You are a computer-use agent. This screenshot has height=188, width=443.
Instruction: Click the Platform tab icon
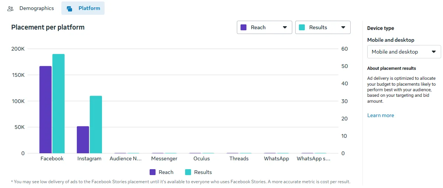(x=69, y=9)
